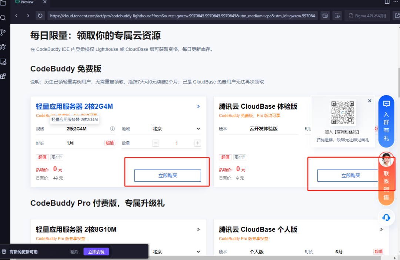
Task: Open the Search icon in sidebar
Action: (x=3, y=18)
